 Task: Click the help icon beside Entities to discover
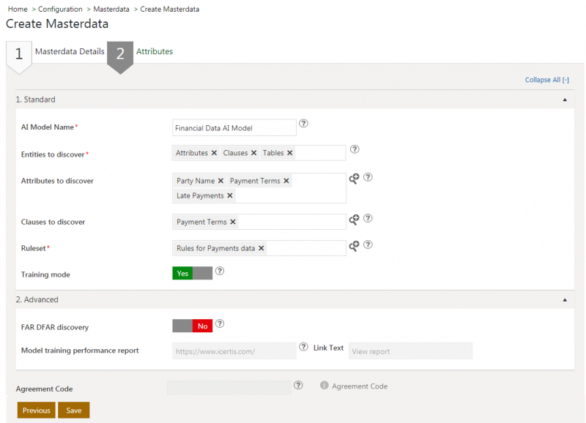tap(355, 149)
